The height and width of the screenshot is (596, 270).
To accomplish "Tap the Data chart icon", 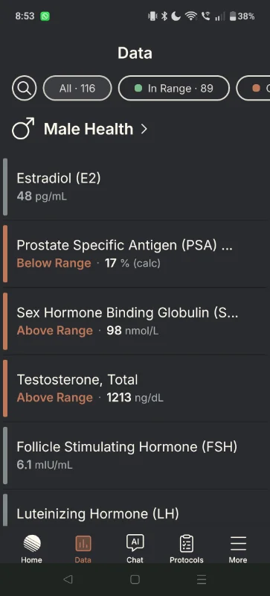I will point(83,544).
